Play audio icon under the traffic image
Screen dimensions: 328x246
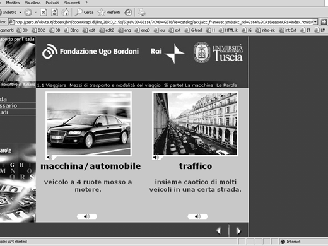coord(156,157)
